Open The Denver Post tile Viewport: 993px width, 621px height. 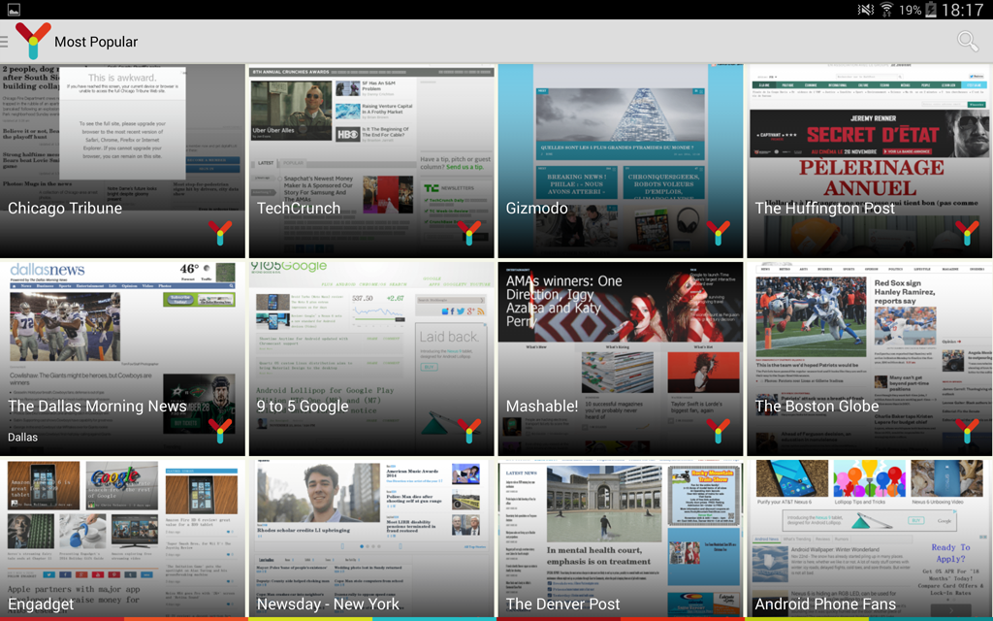coord(620,539)
